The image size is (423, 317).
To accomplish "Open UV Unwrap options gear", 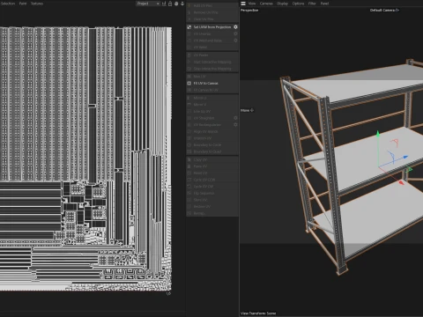I will pos(235,33).
